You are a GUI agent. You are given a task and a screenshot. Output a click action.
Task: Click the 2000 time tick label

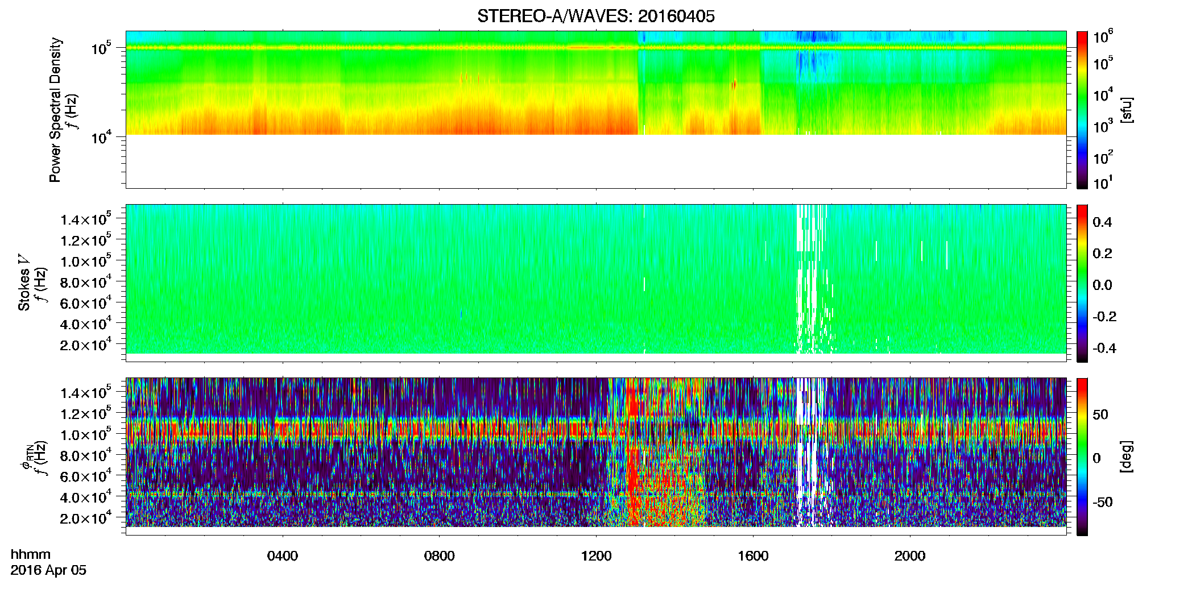click(x=910, y=556)
